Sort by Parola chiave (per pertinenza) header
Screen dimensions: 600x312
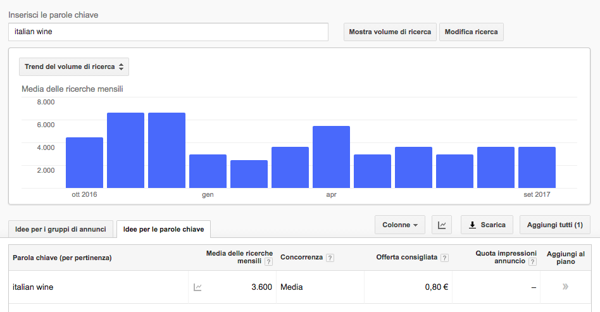pyautogui.click(x=62, y=258)
